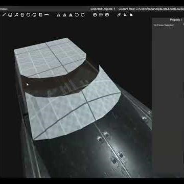
Task: Click the leftmost of three triangle icons
Action: click(58, 15)
